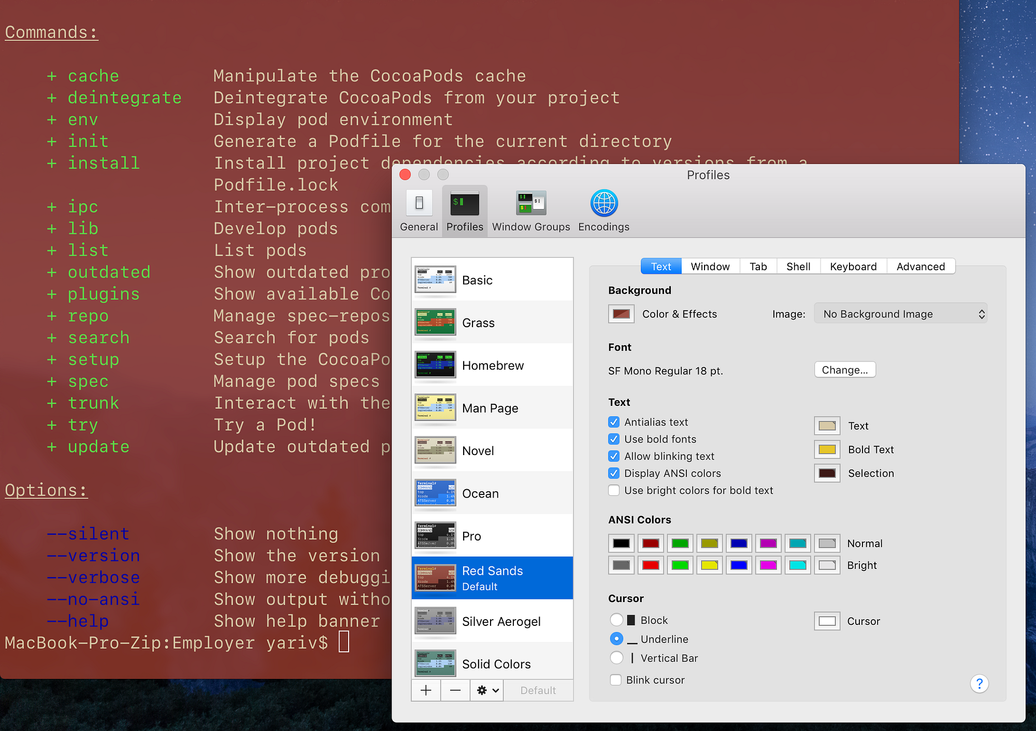This screenshot has width=1036, height=731.
Task: Open background Color & Effects swatch
Action: (621, 314)
